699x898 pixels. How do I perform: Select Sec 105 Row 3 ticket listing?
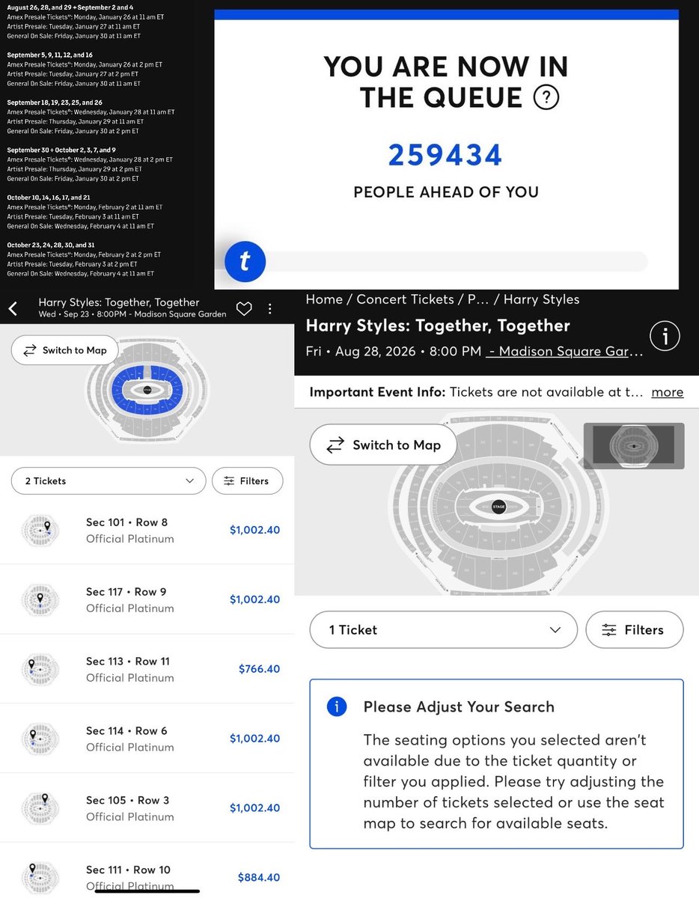[x=147, y=808]
